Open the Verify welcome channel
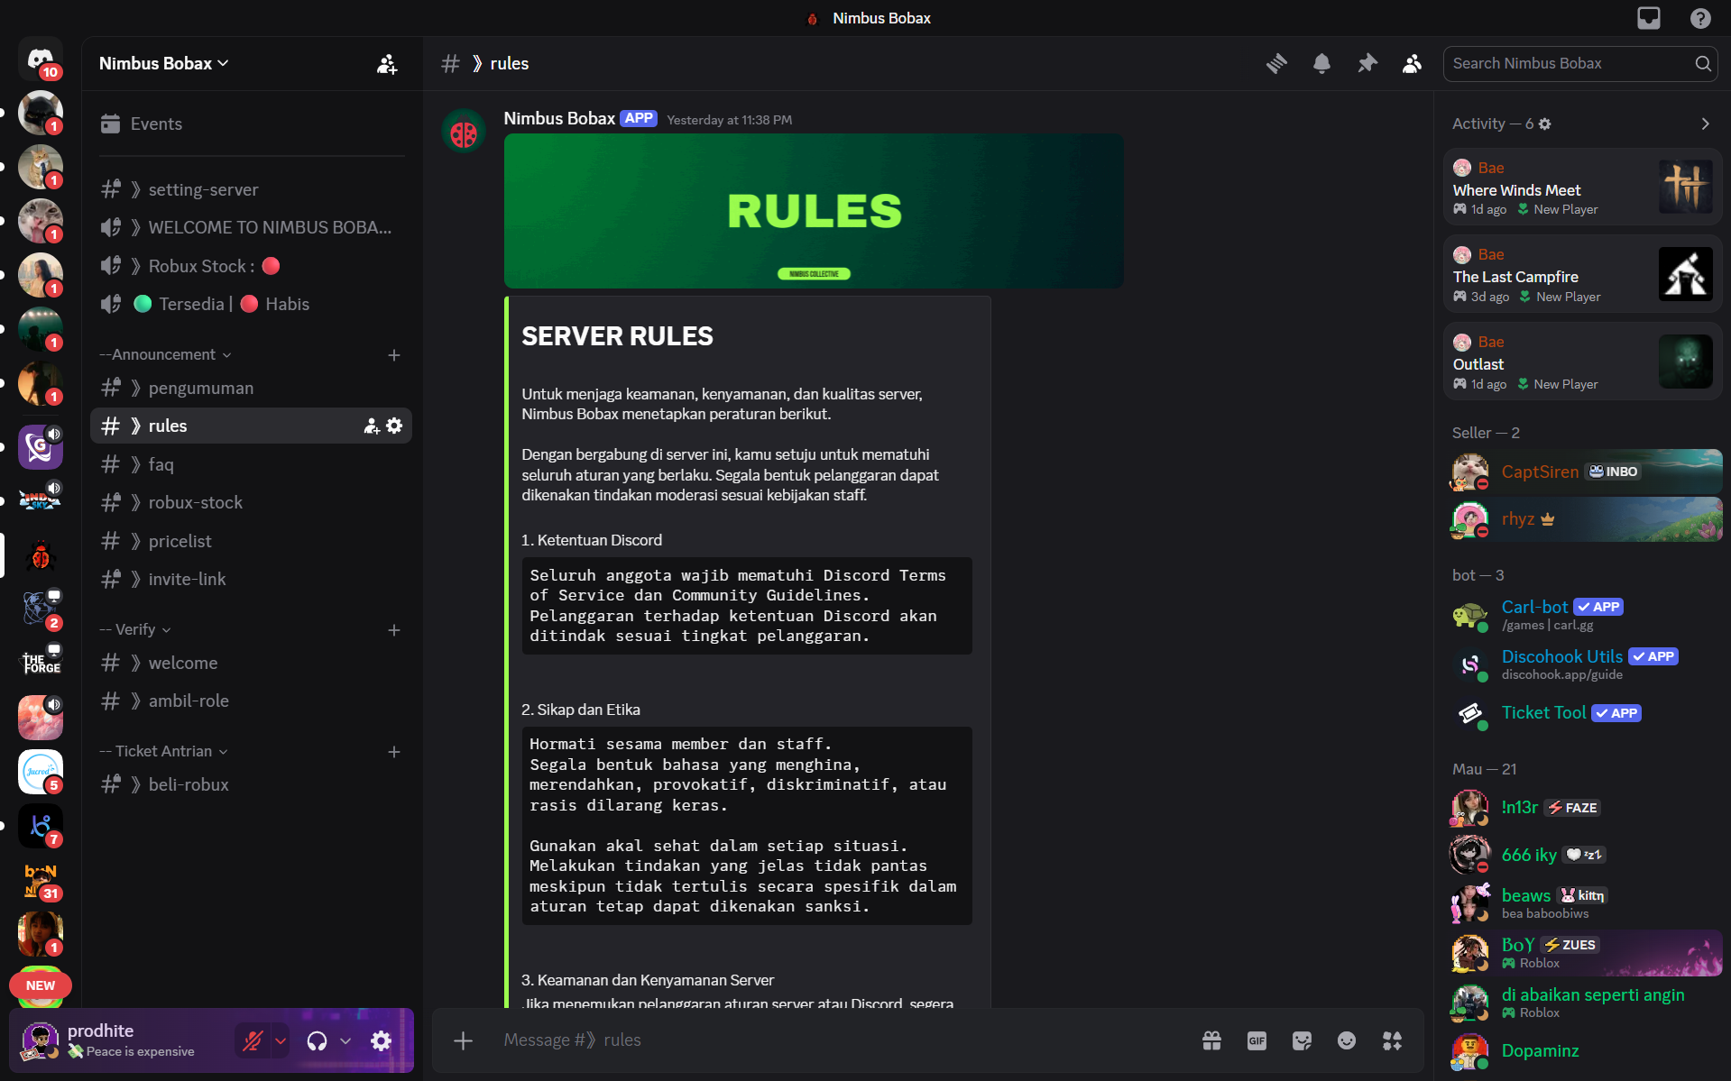The height and width of the screenshot is (1081, 1731). (251, 663)
